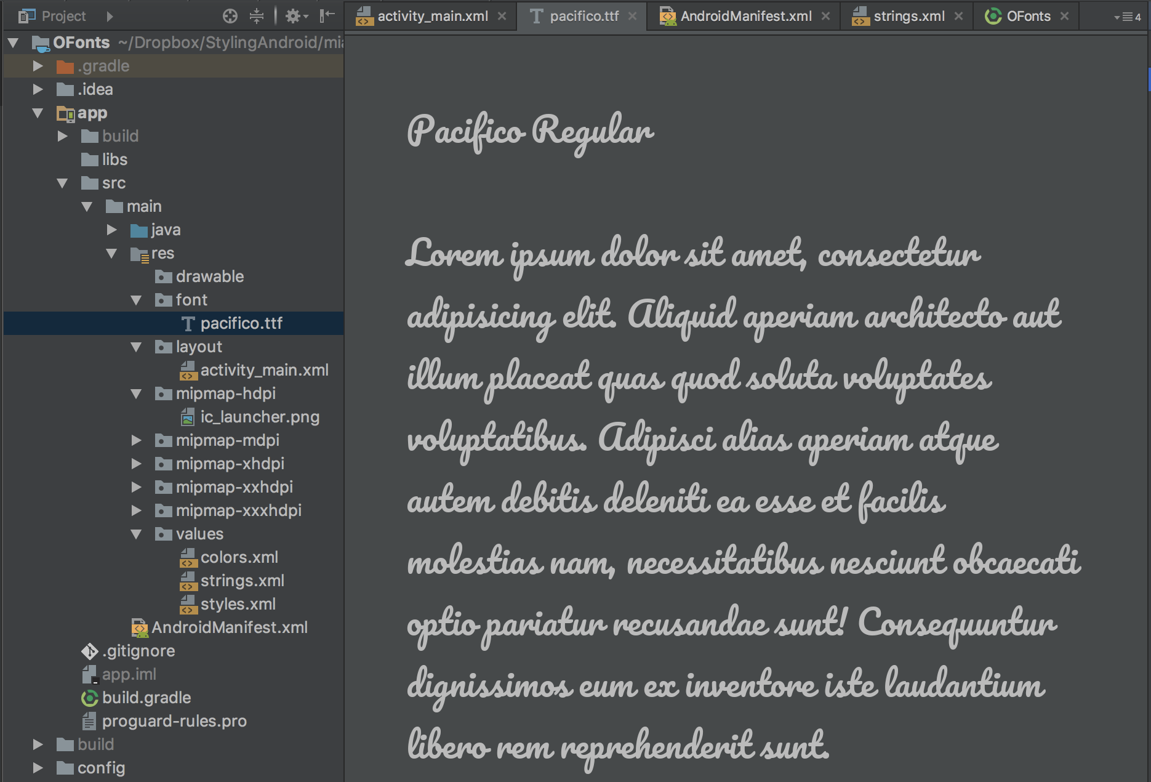1151x782 pixels.
Task: Expand the mipmap-xxhdpi folder
Action: click(137, 487)
